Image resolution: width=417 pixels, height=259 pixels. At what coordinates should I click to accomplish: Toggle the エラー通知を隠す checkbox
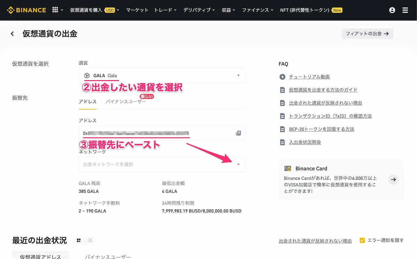(362, 240)
